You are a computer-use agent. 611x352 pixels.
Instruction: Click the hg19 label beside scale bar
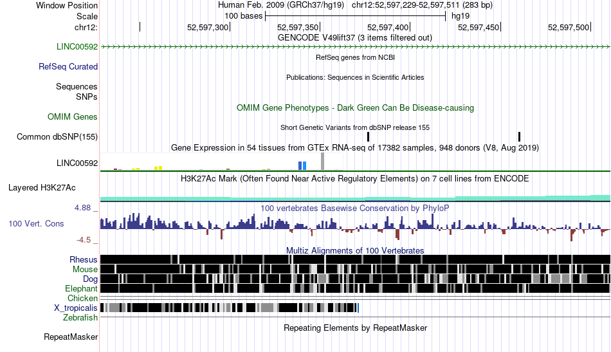coord(461,16)
